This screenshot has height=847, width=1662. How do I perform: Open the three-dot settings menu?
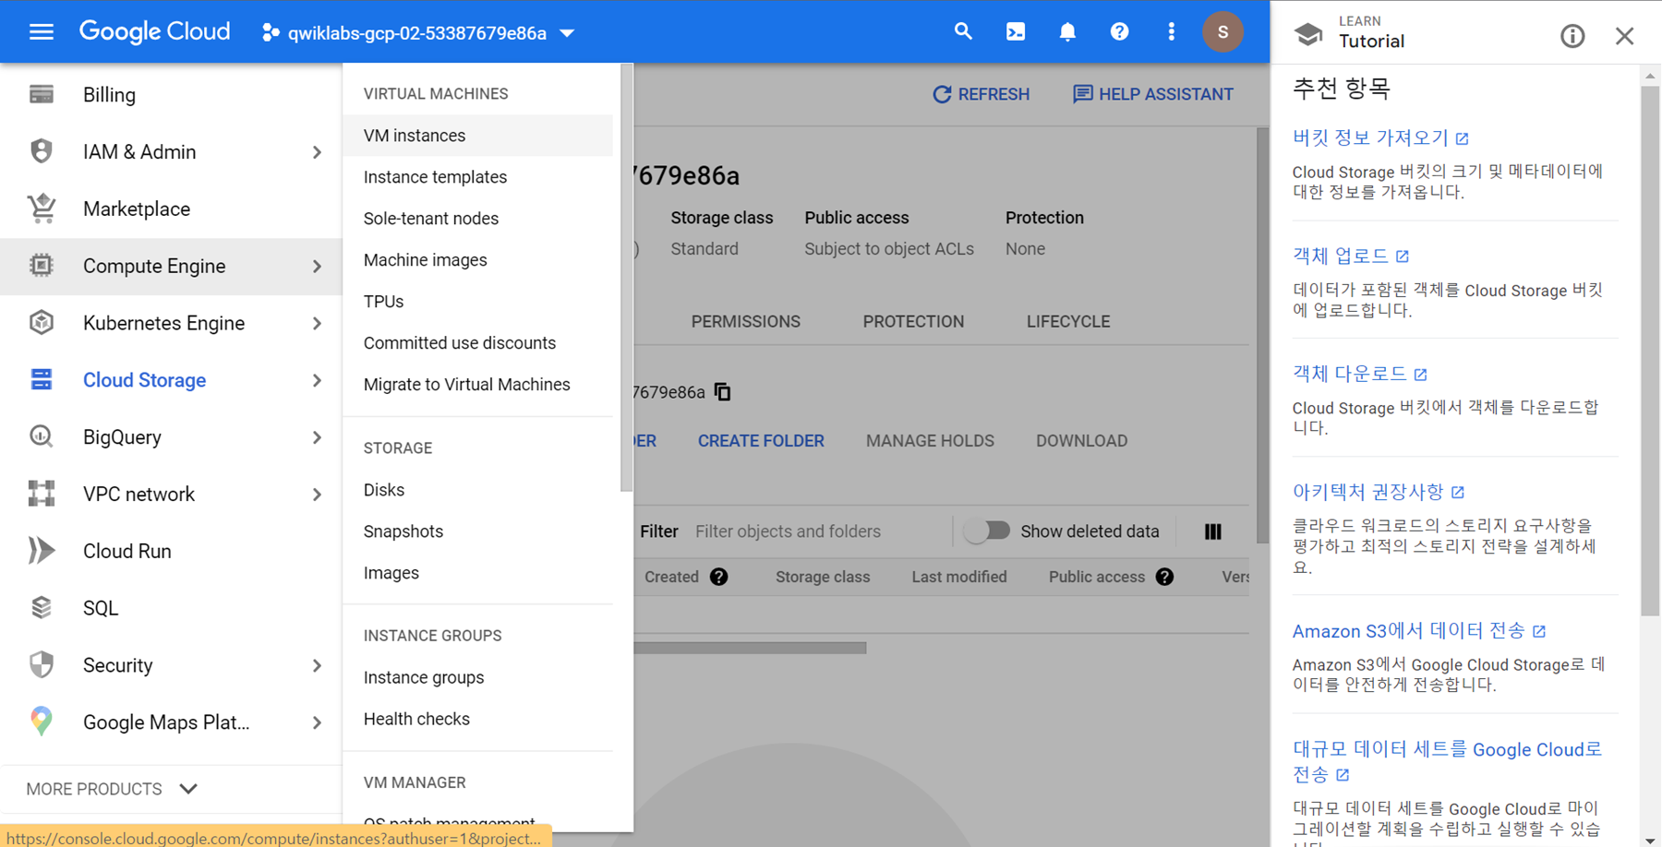tap(1171, 32)
